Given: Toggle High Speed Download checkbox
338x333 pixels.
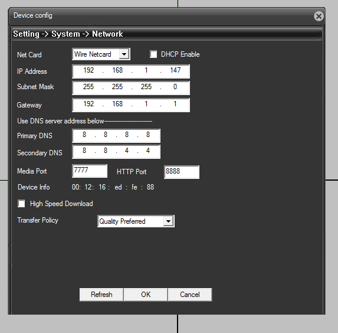Looking at the screenshot, I should pyautogui.click(x=21, y=204).
